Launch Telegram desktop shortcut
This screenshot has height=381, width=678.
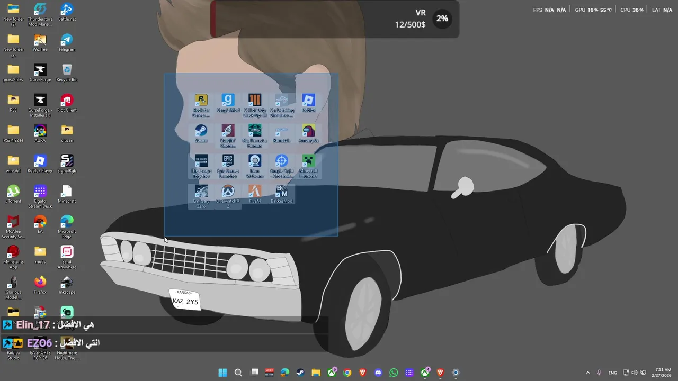(67, 43)
